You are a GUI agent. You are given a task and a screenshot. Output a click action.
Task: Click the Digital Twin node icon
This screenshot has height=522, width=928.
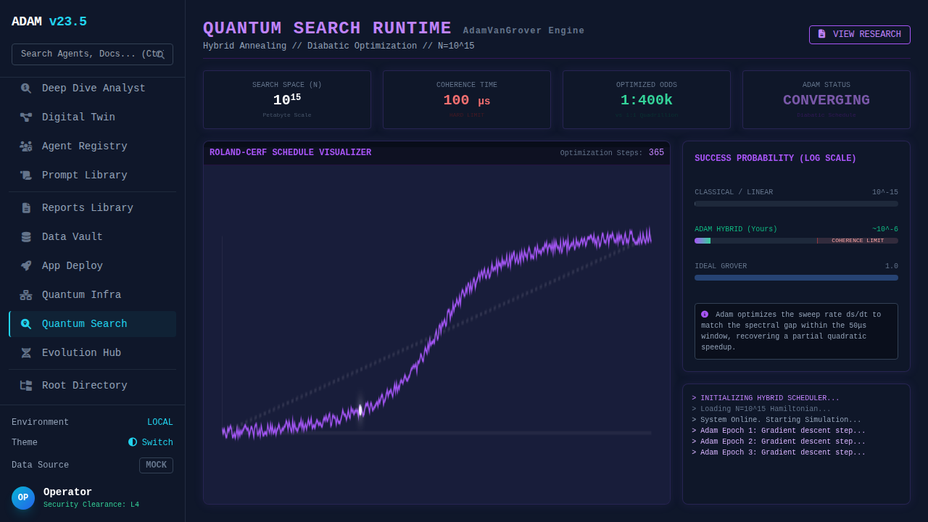tap(26, 117)
